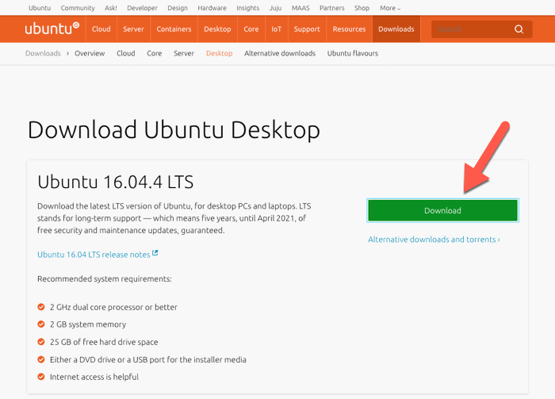This screenshot has height=399, width=555.
Task: Open the Server section in the orange navbar
Action: [x=133, y=29]
